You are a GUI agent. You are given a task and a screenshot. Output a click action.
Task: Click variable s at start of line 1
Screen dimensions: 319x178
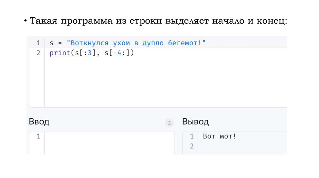(x=51, y=43)
